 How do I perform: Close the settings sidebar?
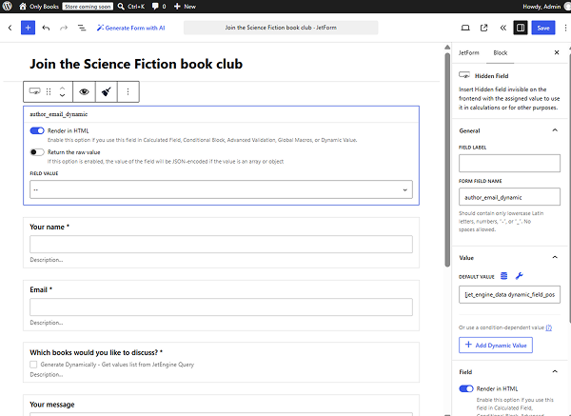pyautogui.click(x=557, y=52)
